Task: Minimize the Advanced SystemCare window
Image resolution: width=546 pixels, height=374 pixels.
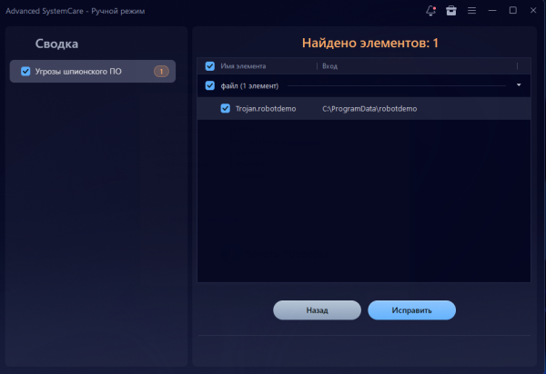Action: [x=492, y=11]
